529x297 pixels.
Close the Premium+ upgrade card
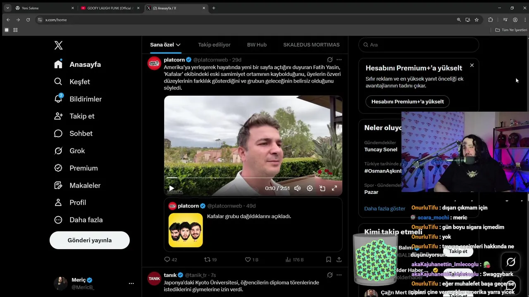coord(472,65)
